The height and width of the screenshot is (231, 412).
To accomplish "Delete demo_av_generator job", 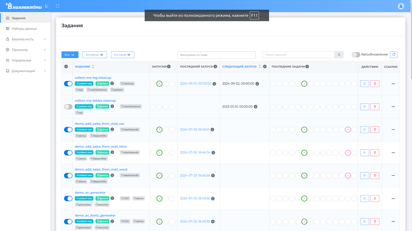I will pos(375,199).
